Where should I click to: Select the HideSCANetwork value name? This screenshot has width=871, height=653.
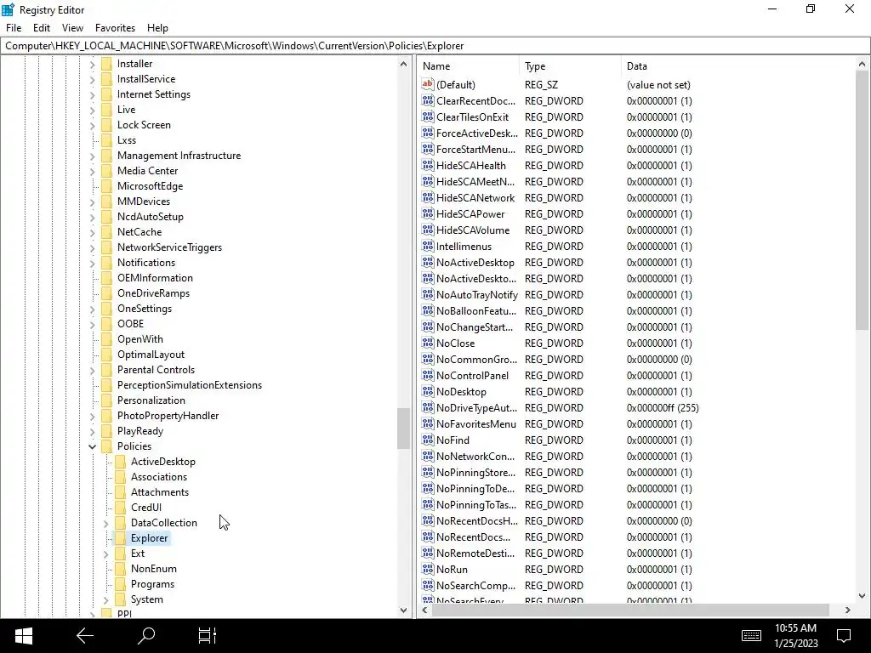point(475,197)
